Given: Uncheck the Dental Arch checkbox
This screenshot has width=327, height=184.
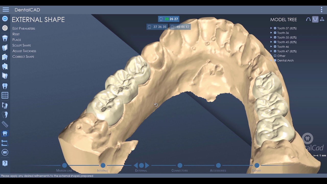Looking at the screenshot, I should [x=275, y=61].
